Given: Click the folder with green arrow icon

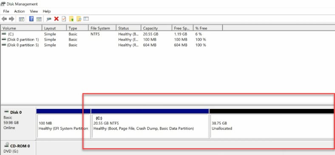Looking at the screenshot, I should tap(71, 19).
